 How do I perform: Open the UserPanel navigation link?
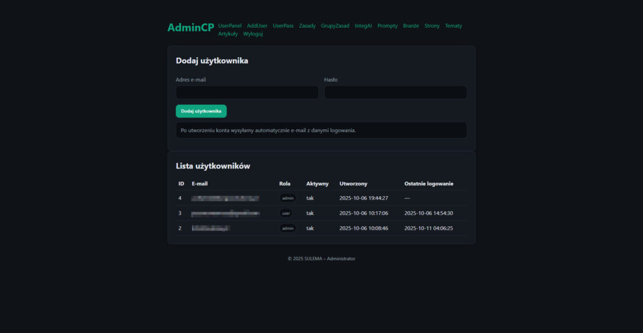tap(230, 26)
